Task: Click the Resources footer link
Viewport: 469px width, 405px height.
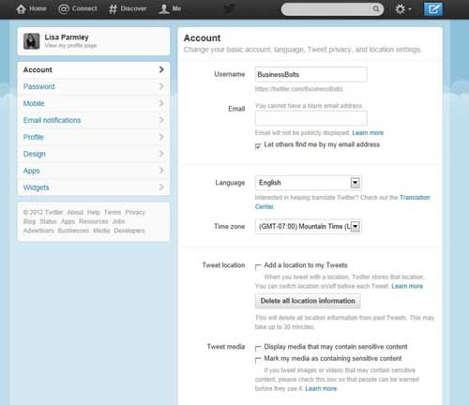Action: coord(94,221)
